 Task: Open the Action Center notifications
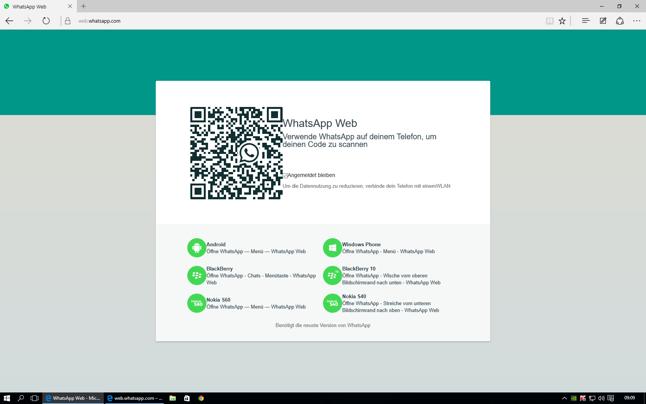coord(611,398)
